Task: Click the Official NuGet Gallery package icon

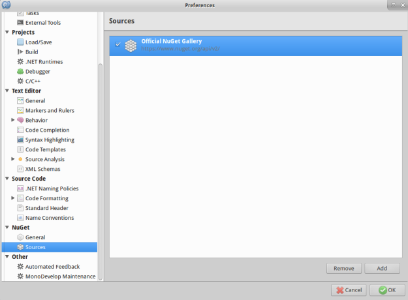Action: pyautogui.click(x=131, y=46)
